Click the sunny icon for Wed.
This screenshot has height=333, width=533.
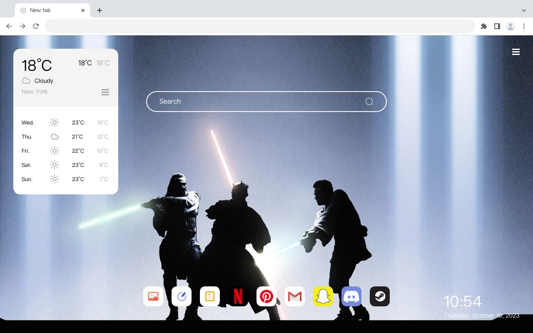55,122
